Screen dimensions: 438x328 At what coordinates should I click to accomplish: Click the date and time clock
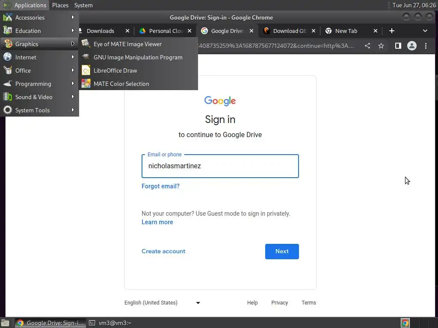point(414,5)
